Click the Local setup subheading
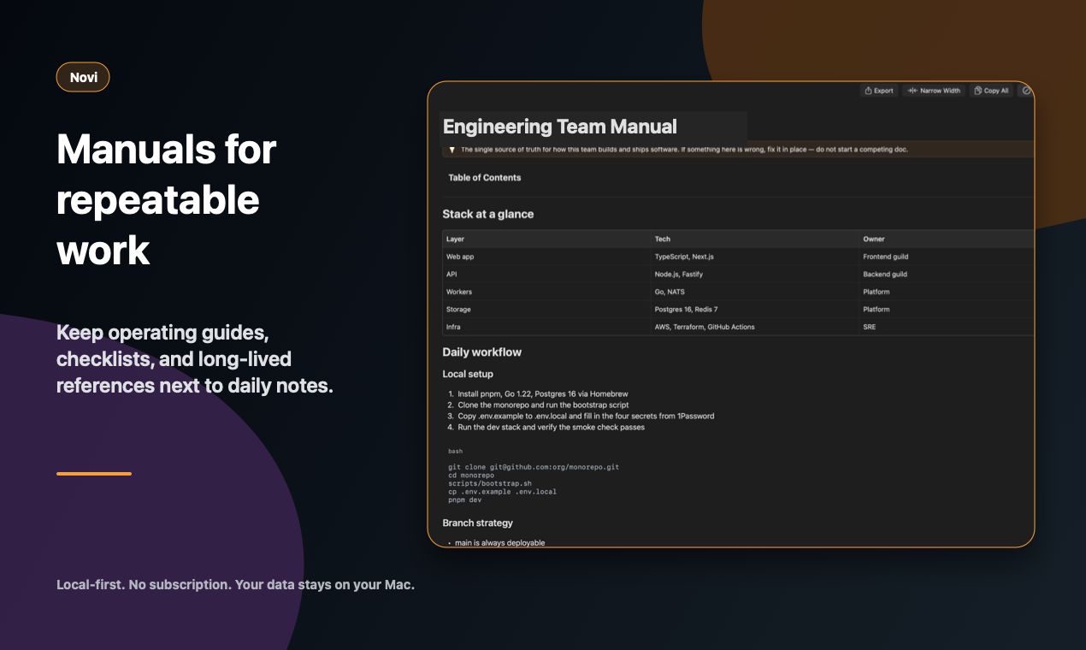Viewport: 1086px width, 650px height. pyautogui.click(x=468, y=374)
